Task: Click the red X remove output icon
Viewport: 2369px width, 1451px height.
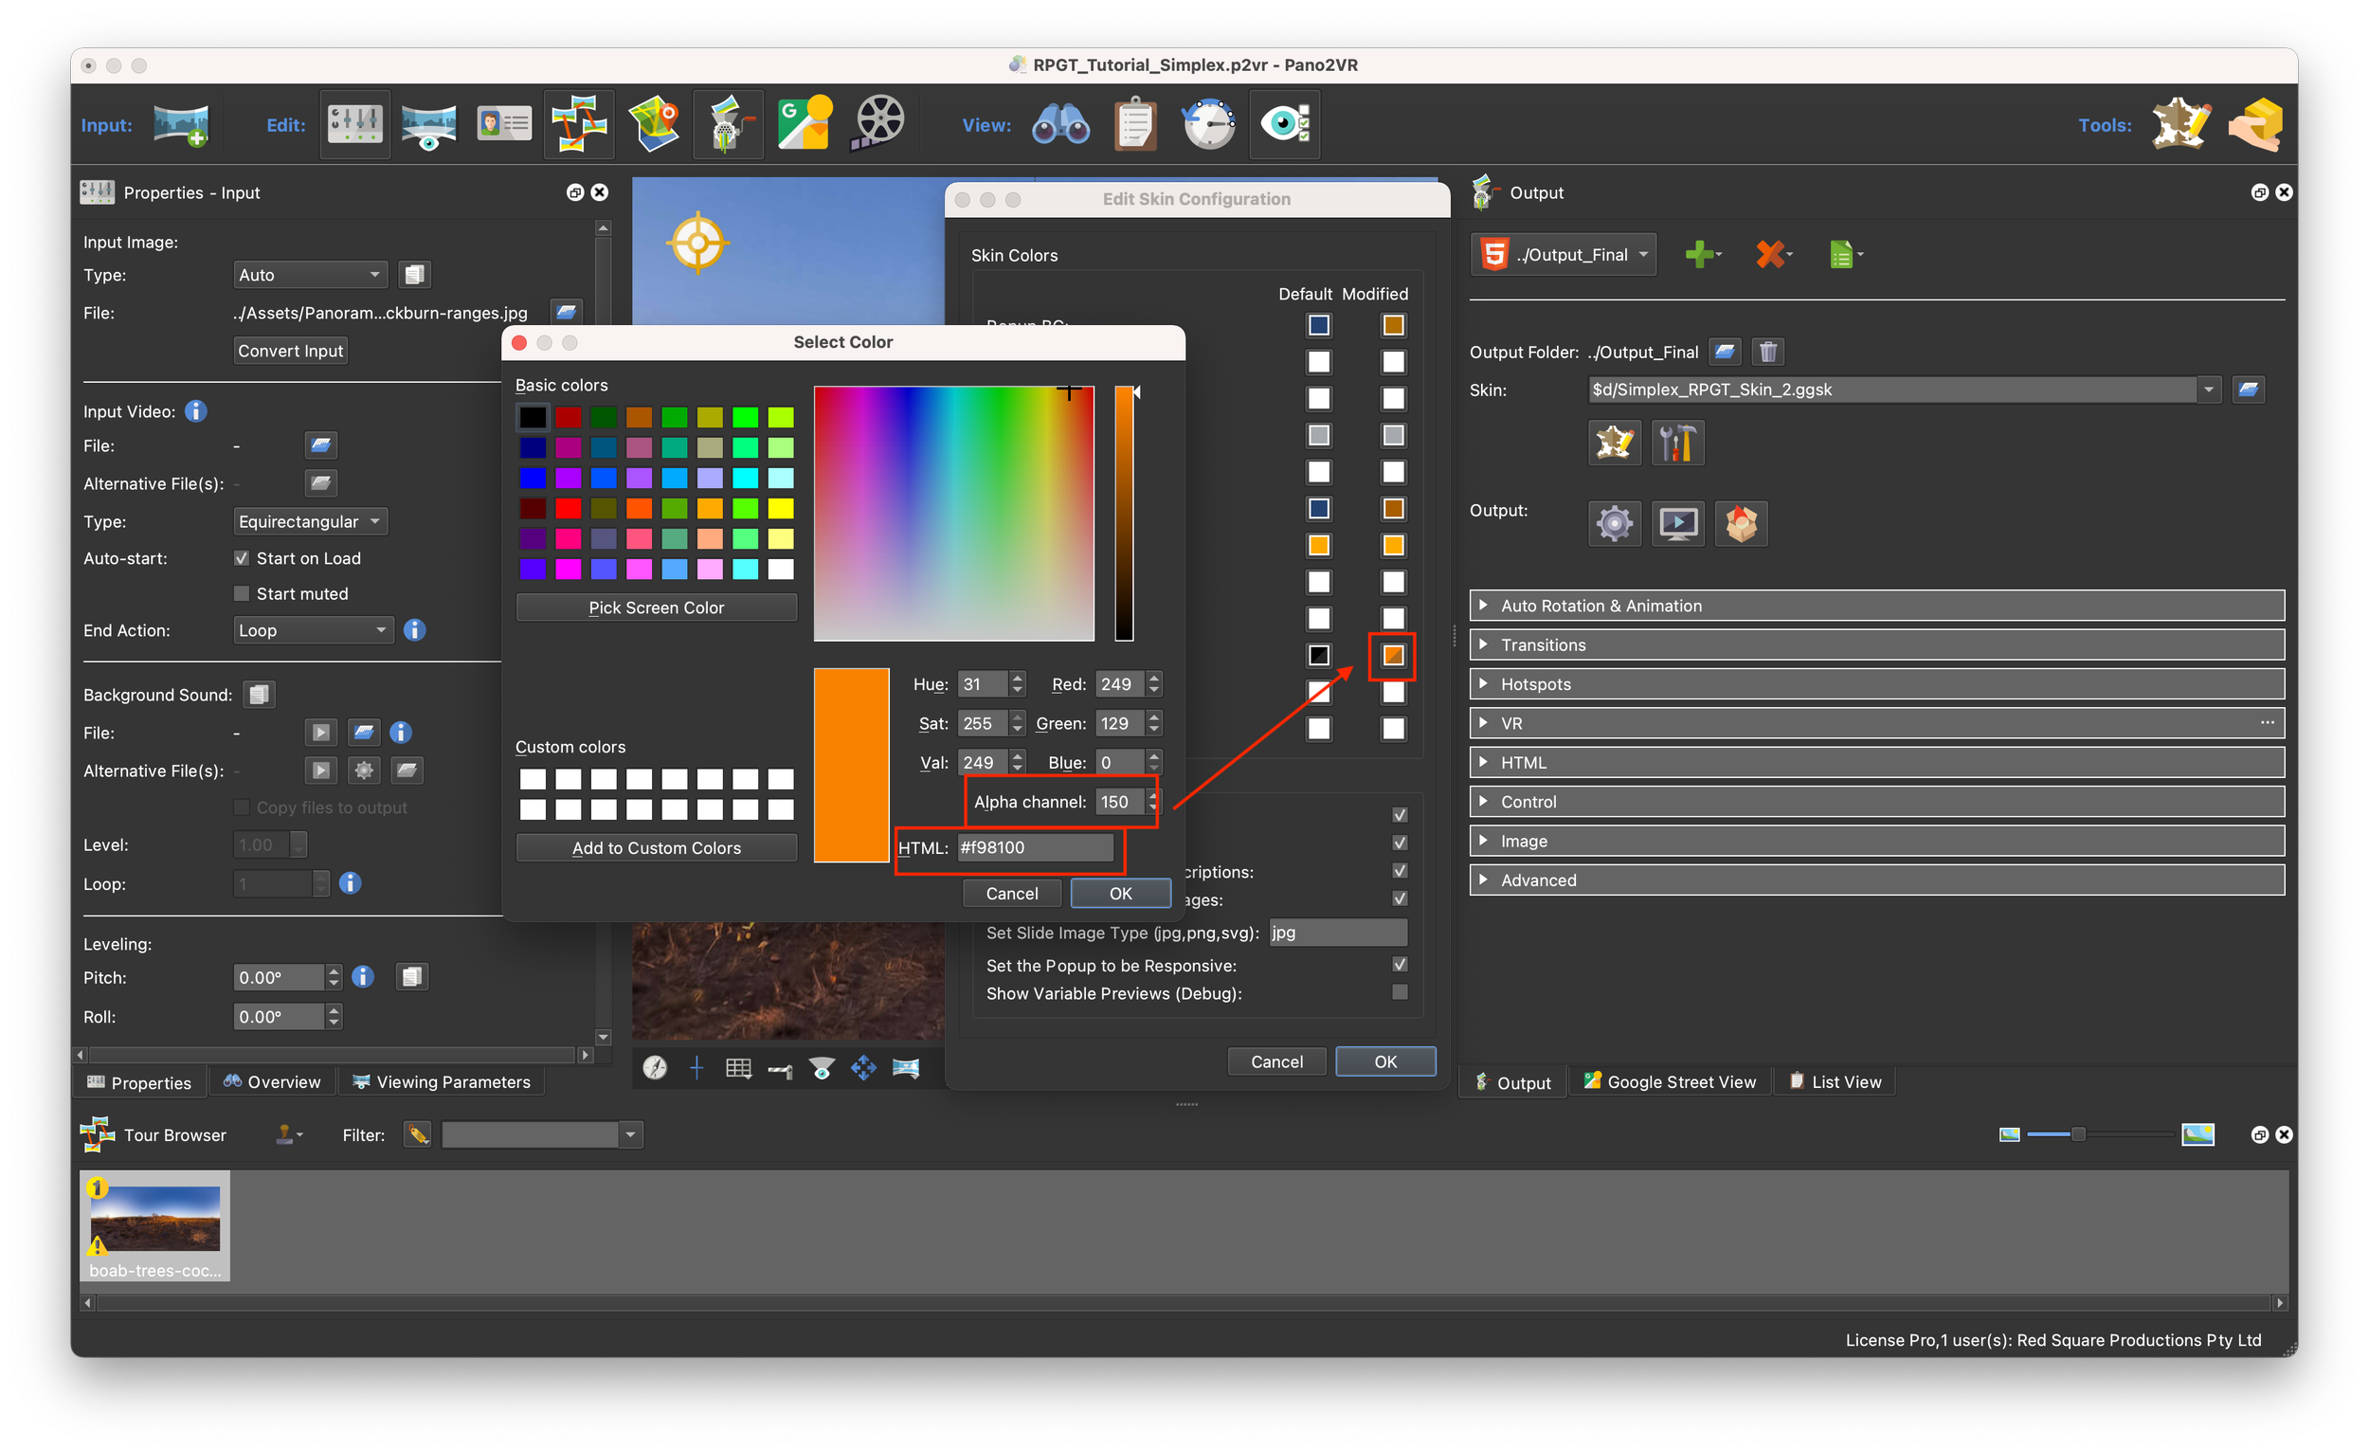Action: 1770,255
